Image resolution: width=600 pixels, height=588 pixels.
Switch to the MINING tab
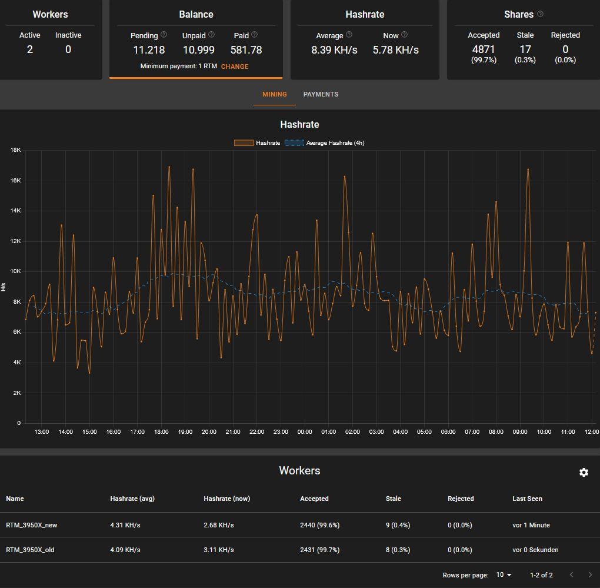[x=274, y=94]
